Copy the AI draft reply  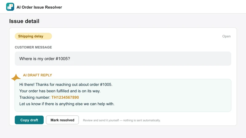pos(29,120)
